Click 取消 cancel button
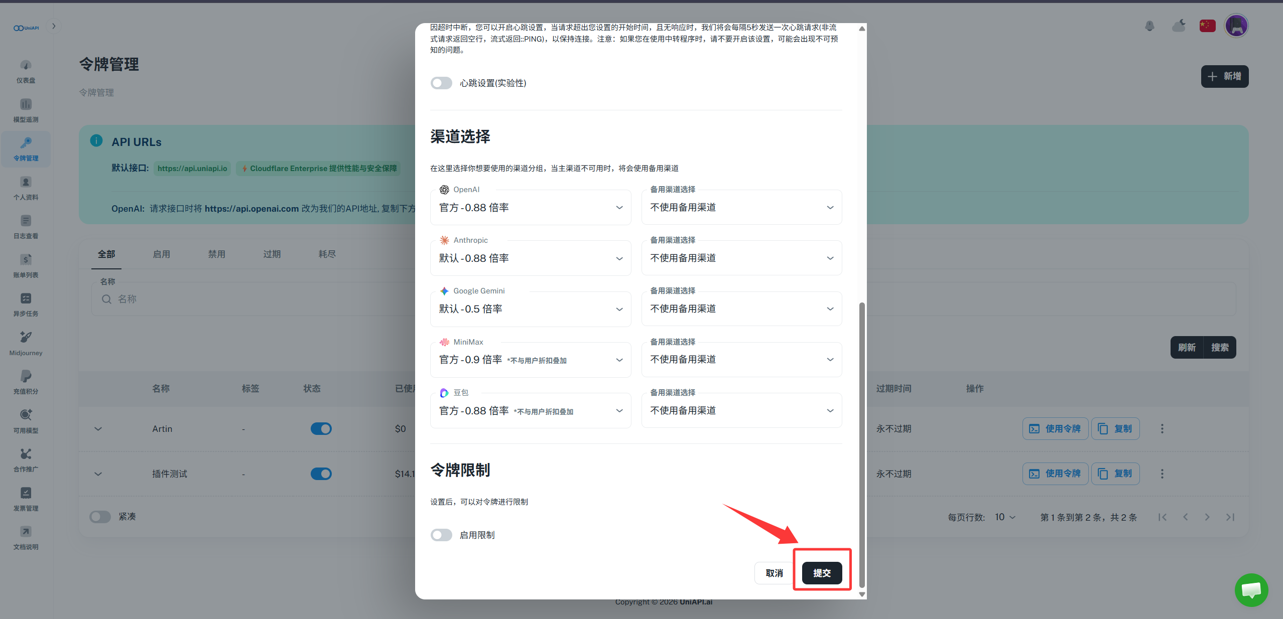1283x619 pixels. (x=774, y=573)
